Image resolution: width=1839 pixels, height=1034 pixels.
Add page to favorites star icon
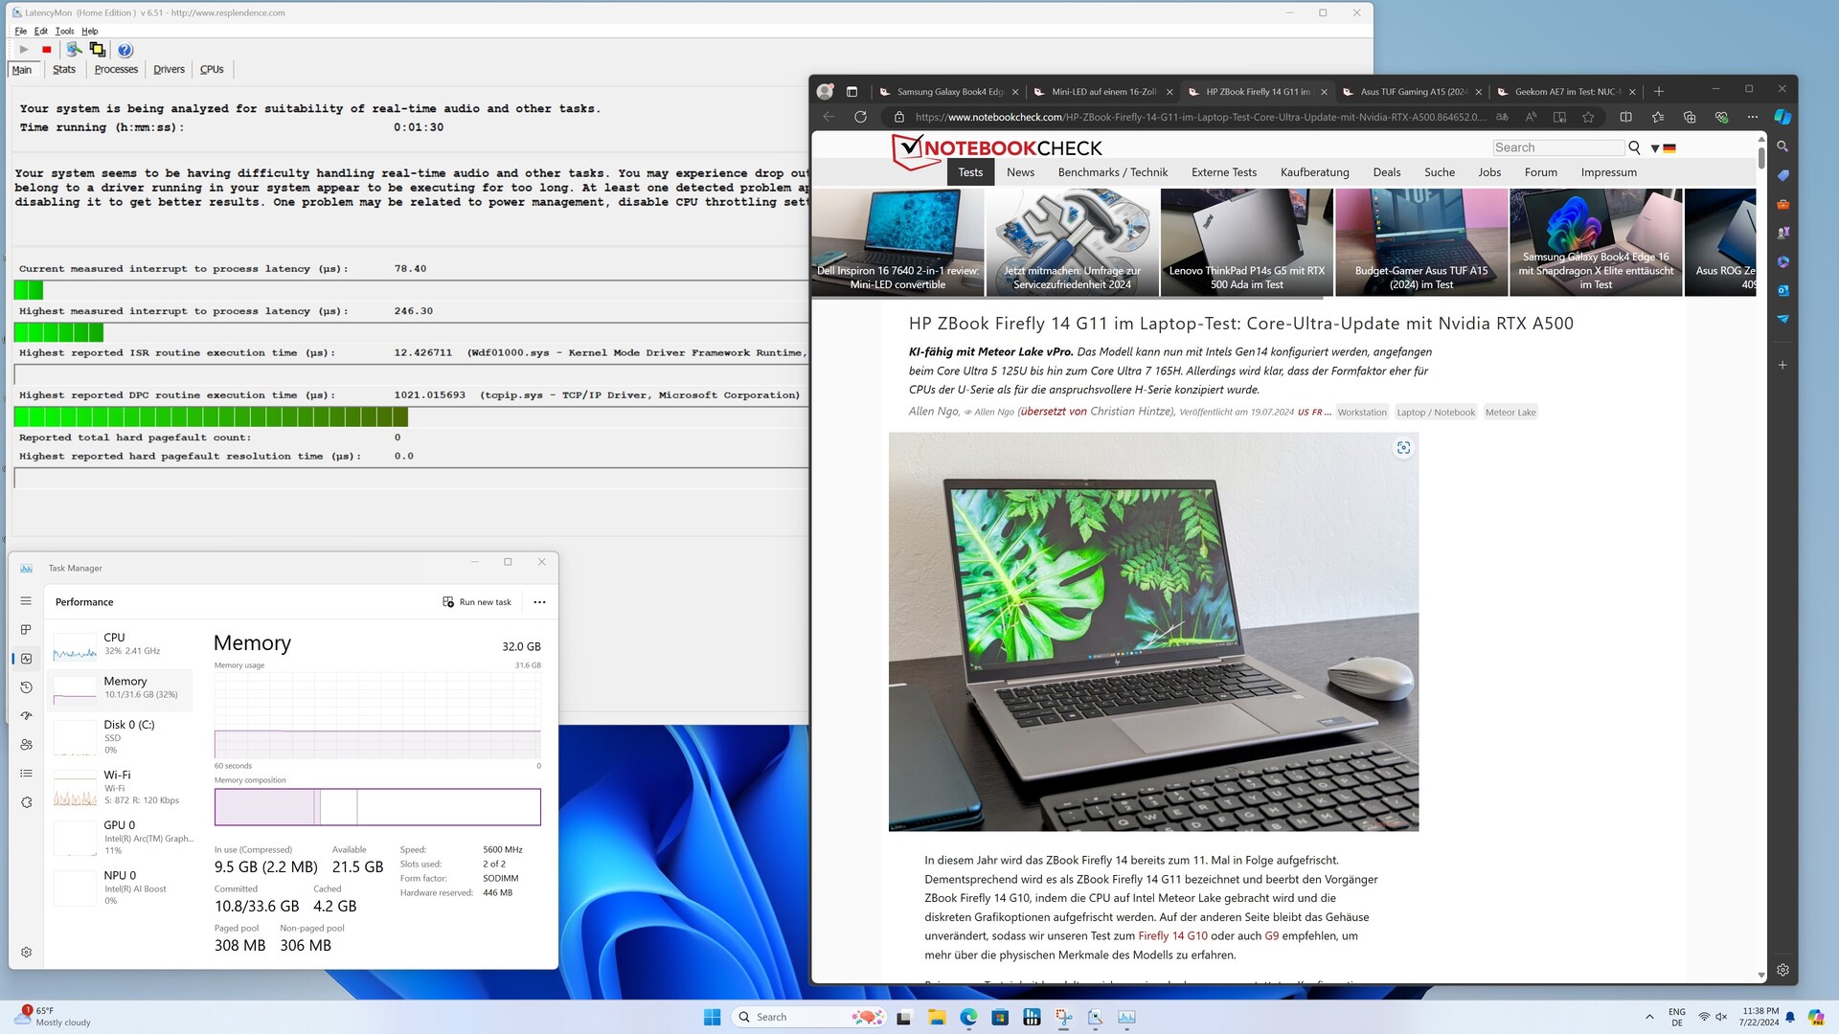[x=1588, y=117]
